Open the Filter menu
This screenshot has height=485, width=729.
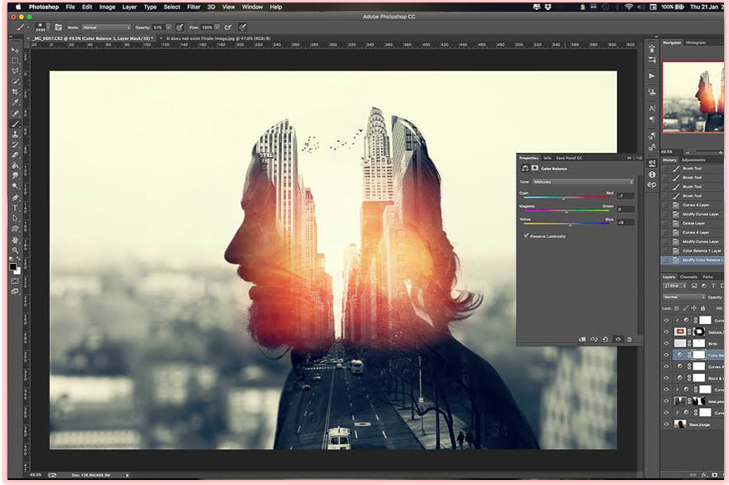(193, 7)
